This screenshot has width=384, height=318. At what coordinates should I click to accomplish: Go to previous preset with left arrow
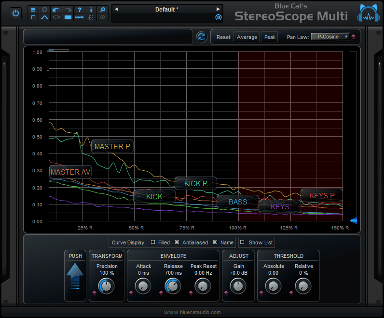click(116, 9)
